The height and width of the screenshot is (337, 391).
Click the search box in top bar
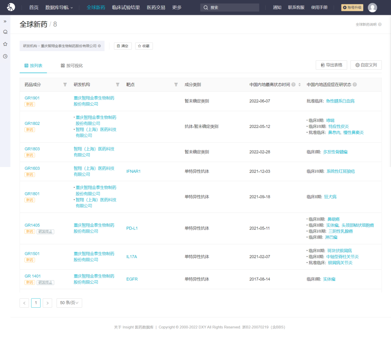[230, 8]
